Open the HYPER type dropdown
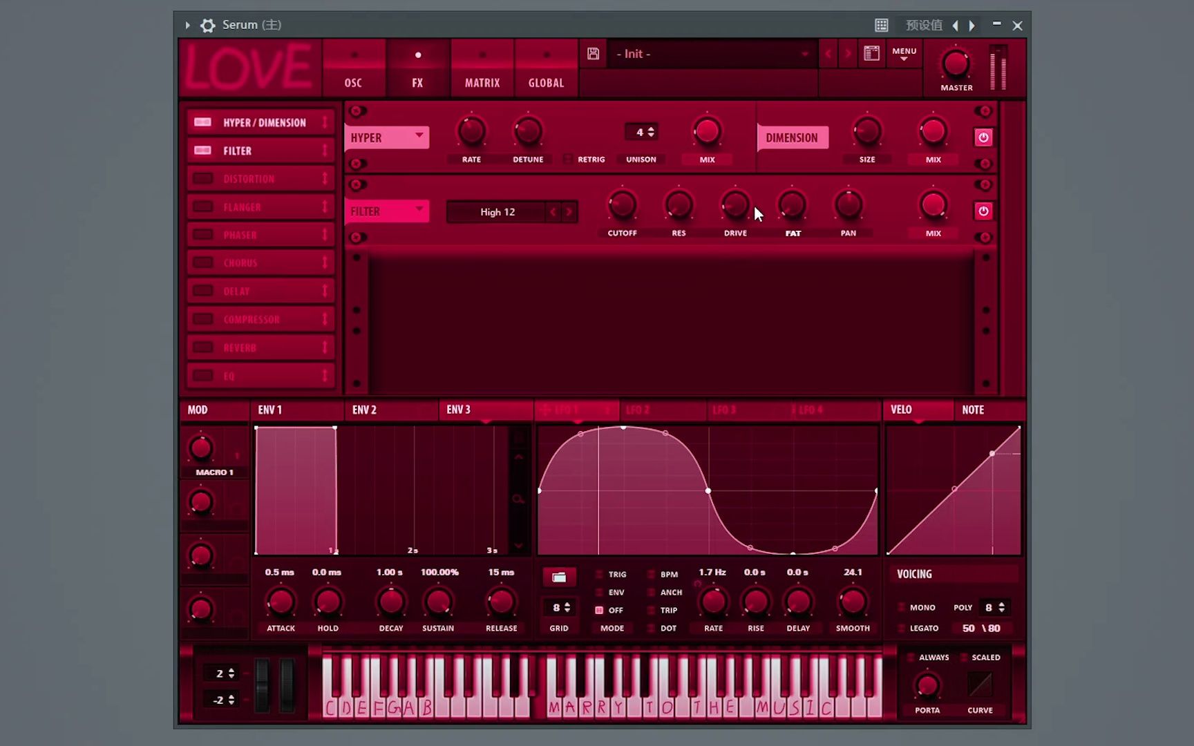This screenshot has height=746, width=1194. 387,137
